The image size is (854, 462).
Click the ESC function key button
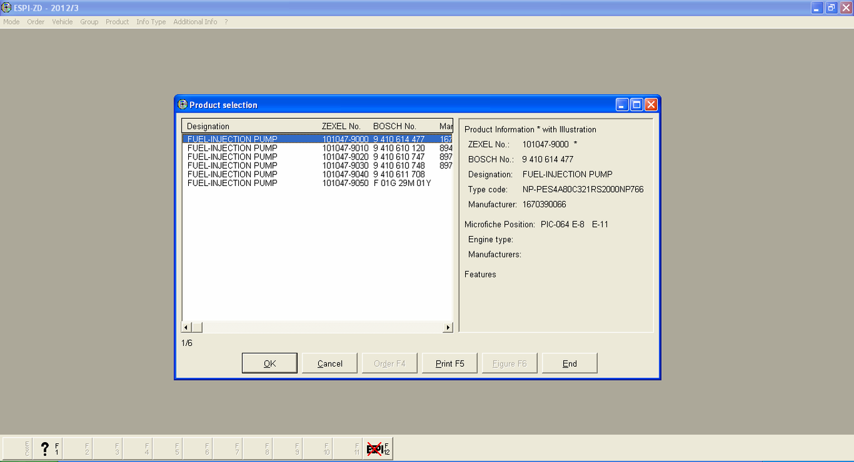click(17, 448)
